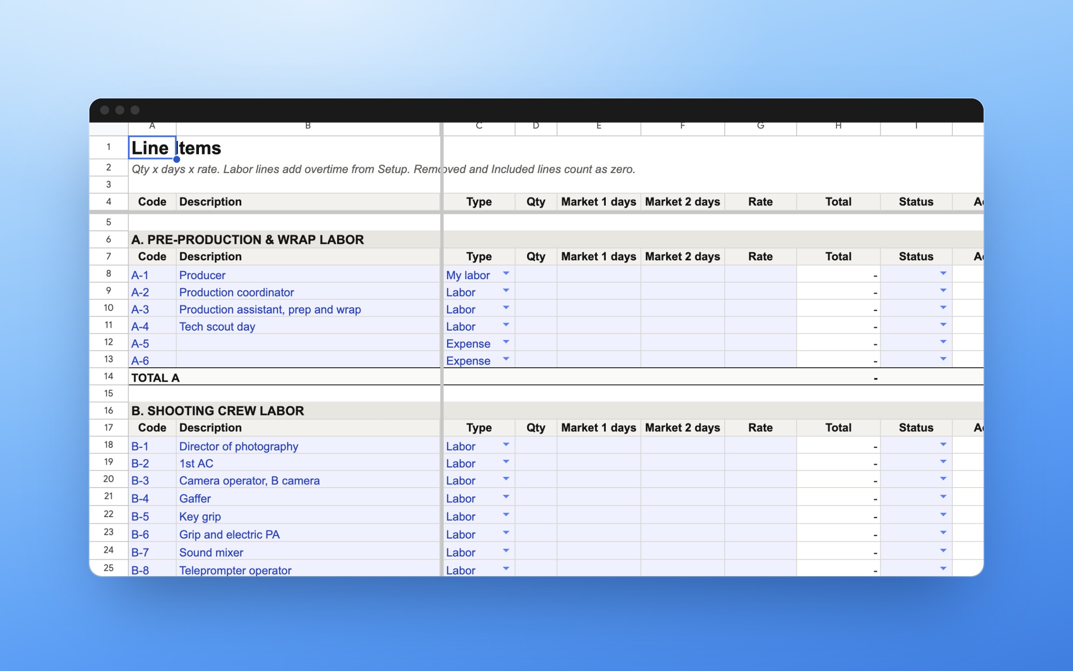This screenshot has height=671, width=1073.
Task: Open Status dropdown for Gaffer row
Action: coord(943,497)
